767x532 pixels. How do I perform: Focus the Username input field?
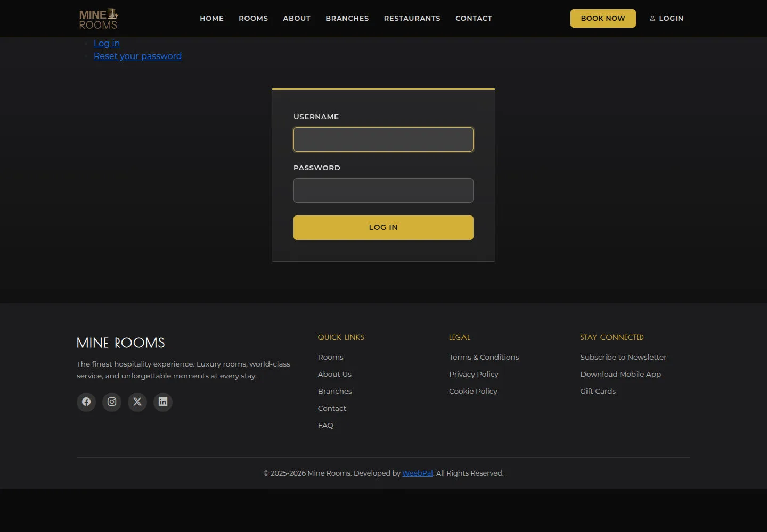383,139
